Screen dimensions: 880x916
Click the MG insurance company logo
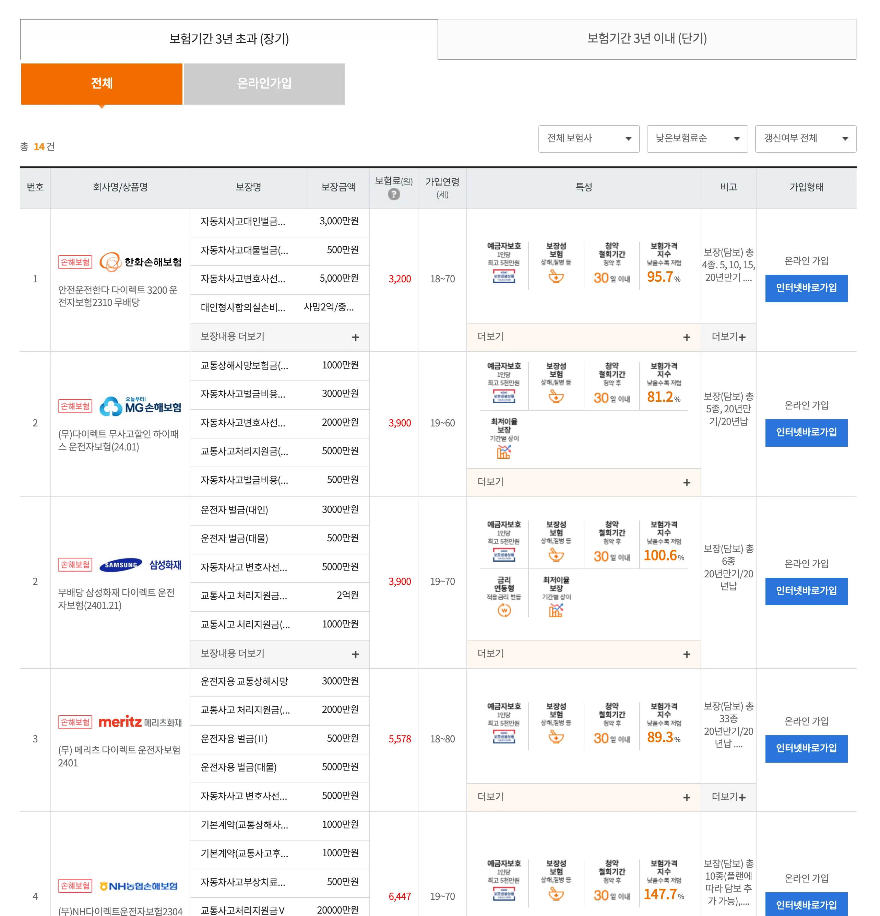[141, 406]
